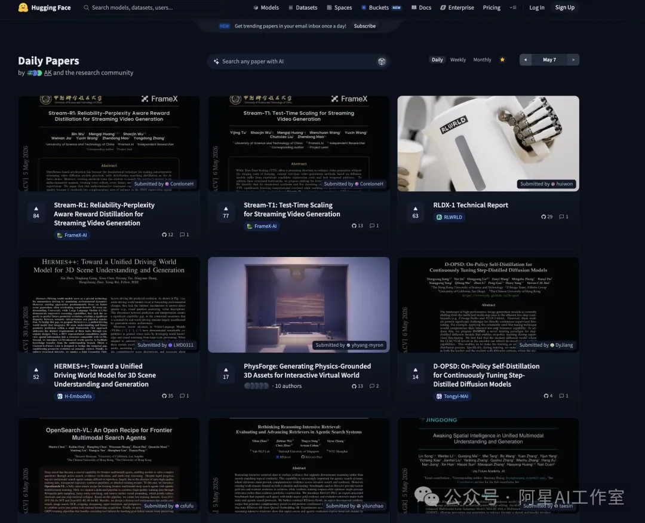645x523 pixels.
Task: Open Stream-T1 paper title link
Action: click(291, 210)
